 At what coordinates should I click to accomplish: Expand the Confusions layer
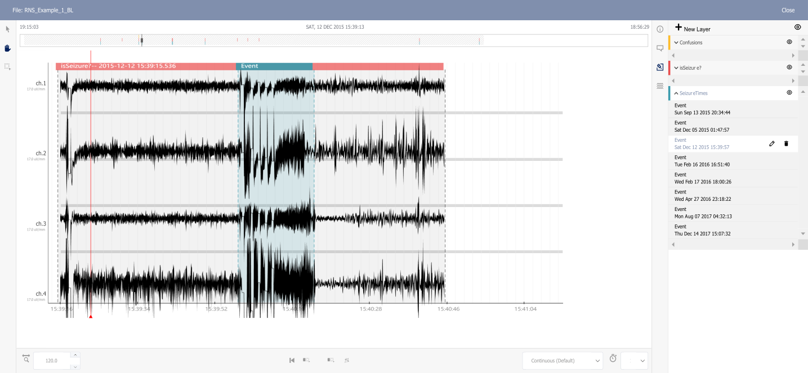676,43
